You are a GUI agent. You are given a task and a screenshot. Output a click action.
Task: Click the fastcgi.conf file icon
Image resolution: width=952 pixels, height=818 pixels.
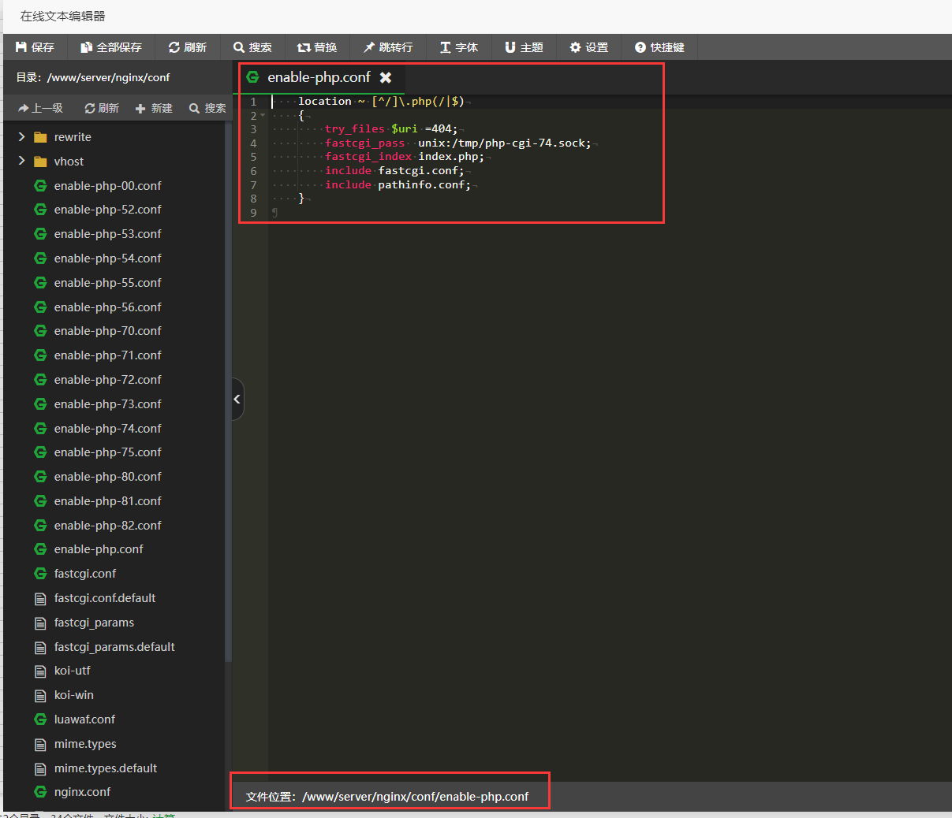(x=40, y=574)
